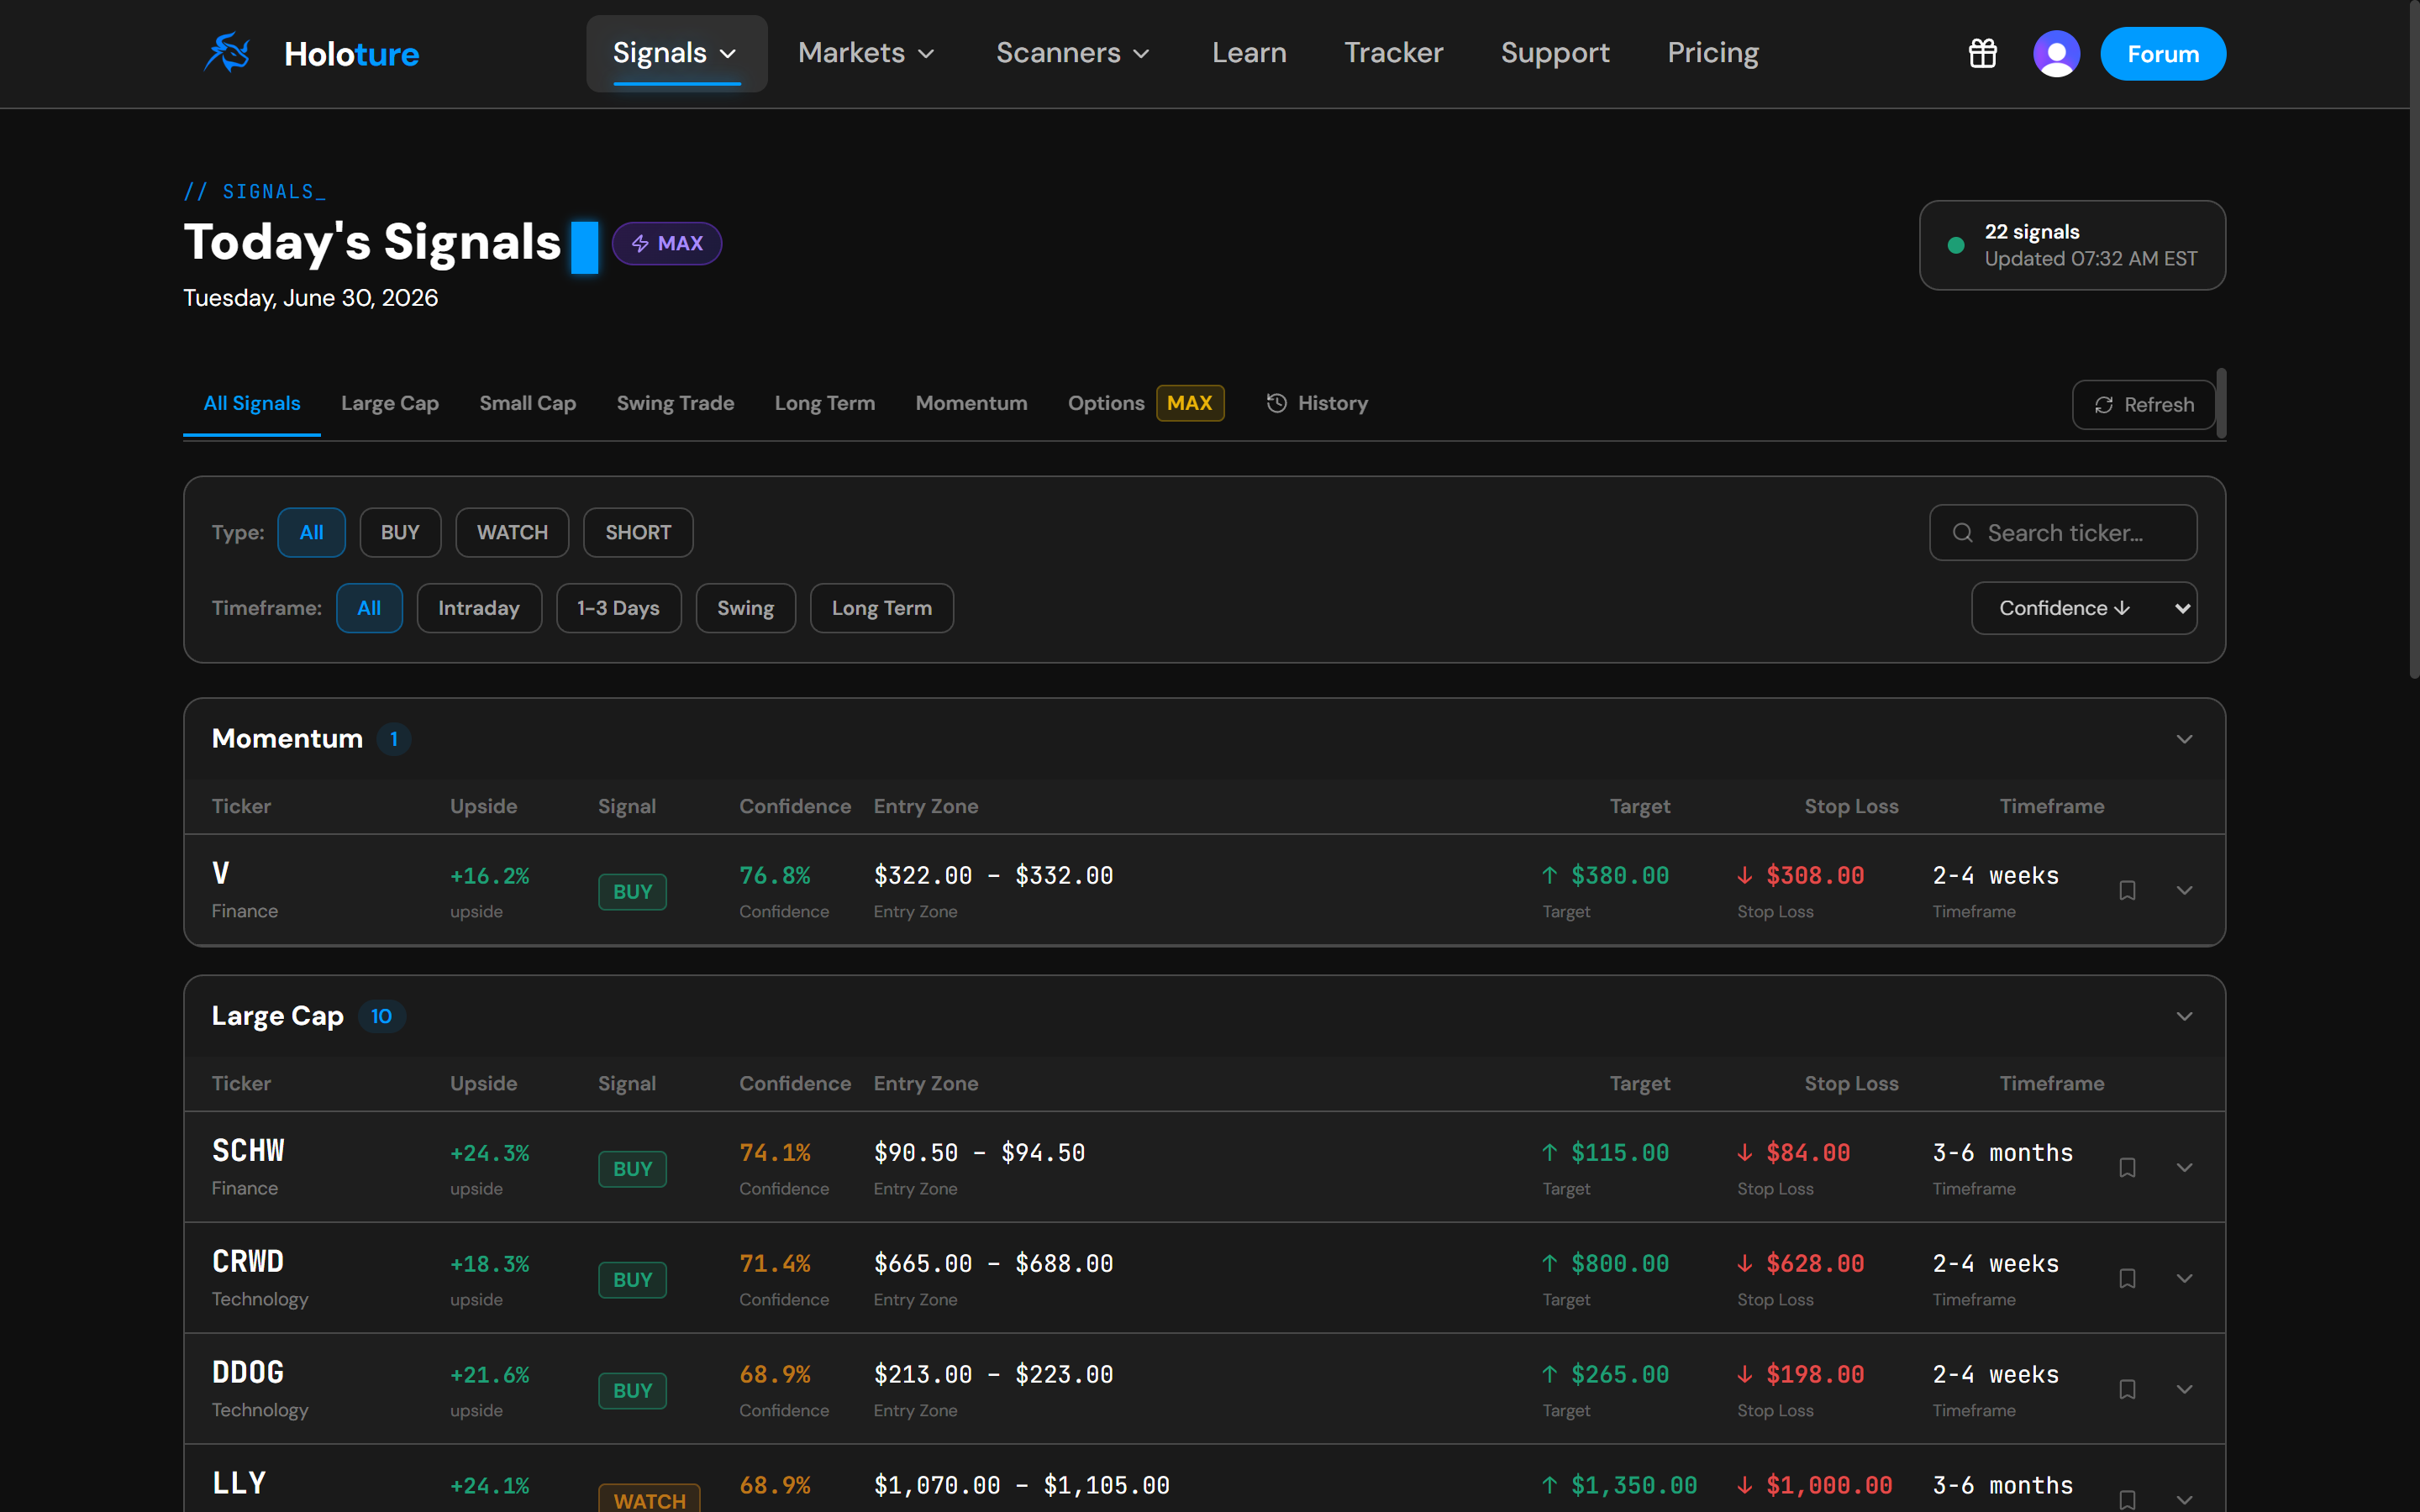Click the LLY ticker name
Image resolution: width=2420 pixels, height=1512 pixels.
(x=239, y=1483)
